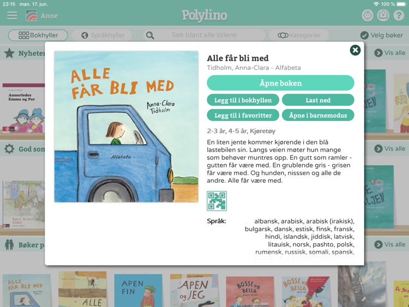Open the hamburger menu

pyautogui.click(x=12, y=16)
